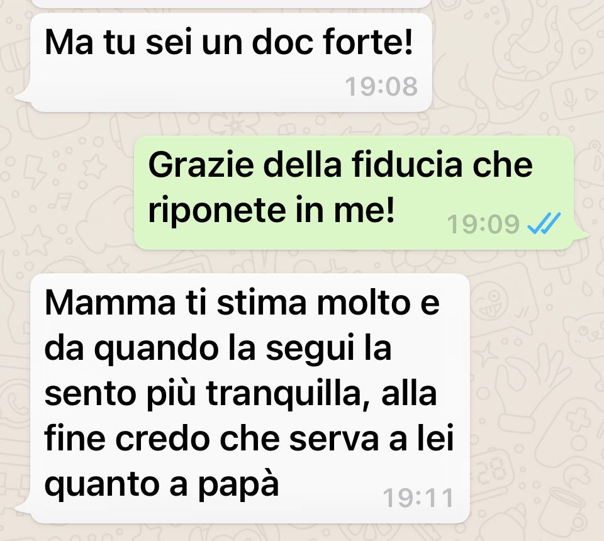
Task: Tap empty chat wallpaper beside green bubble
Action: coord(69,192)
